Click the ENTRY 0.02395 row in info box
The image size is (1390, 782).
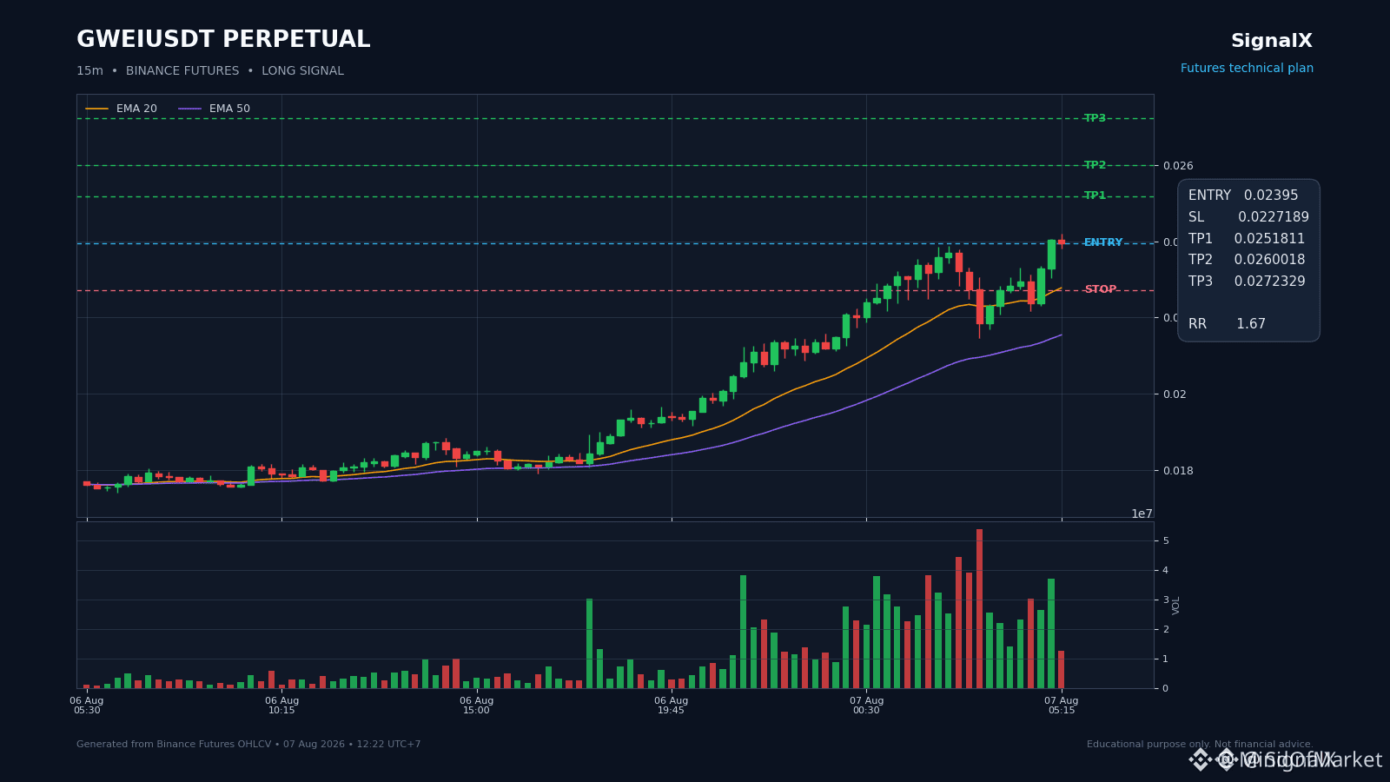[x=1243, y=195]
